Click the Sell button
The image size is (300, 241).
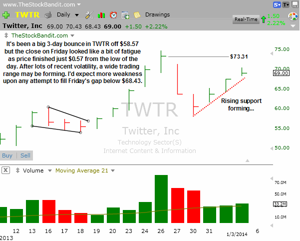(x=25, y=155)
